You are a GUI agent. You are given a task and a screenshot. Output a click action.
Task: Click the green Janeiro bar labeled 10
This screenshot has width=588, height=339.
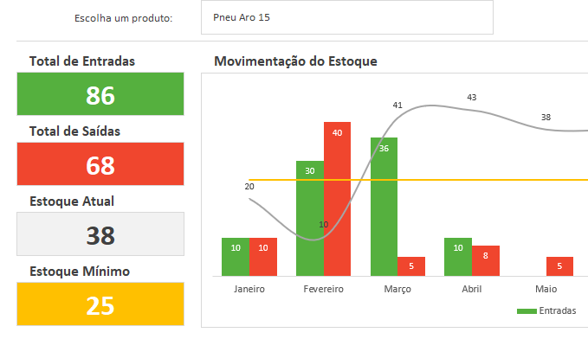click(x=236, y=257)
